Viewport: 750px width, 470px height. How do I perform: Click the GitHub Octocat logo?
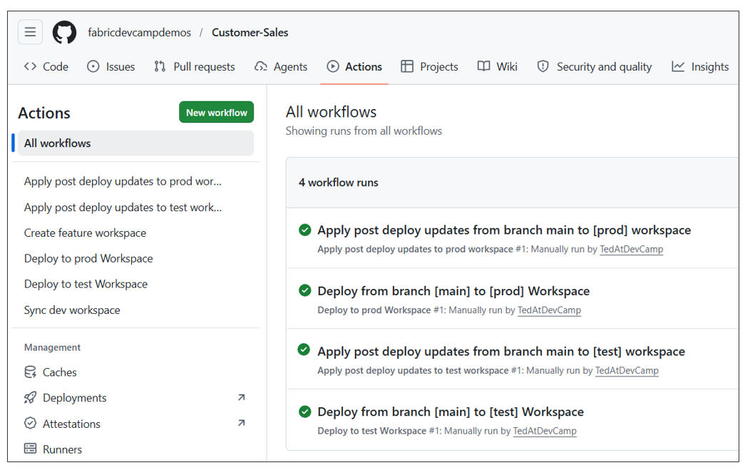point(64,32)
